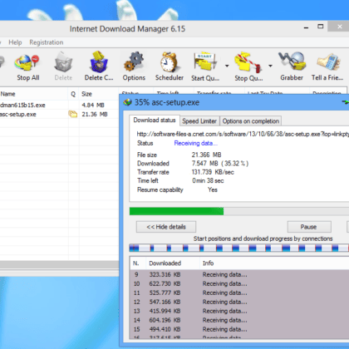Screen dimensions: 349x349
Task: Pause the asc-setup.exe download
Action: coord(309,227)
